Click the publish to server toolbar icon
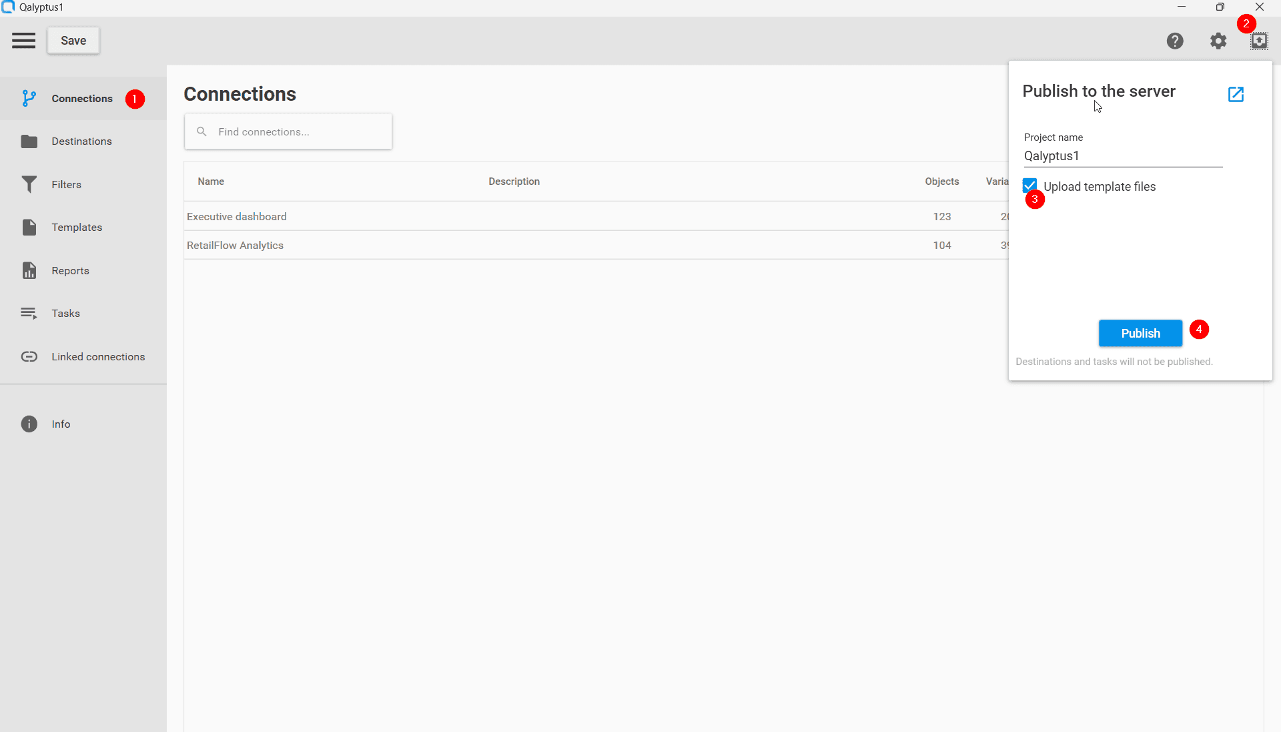The image size is (1281, 732). (1259, 41)
